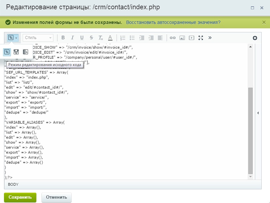Click the insert image icon

click(x=182, y=38)
